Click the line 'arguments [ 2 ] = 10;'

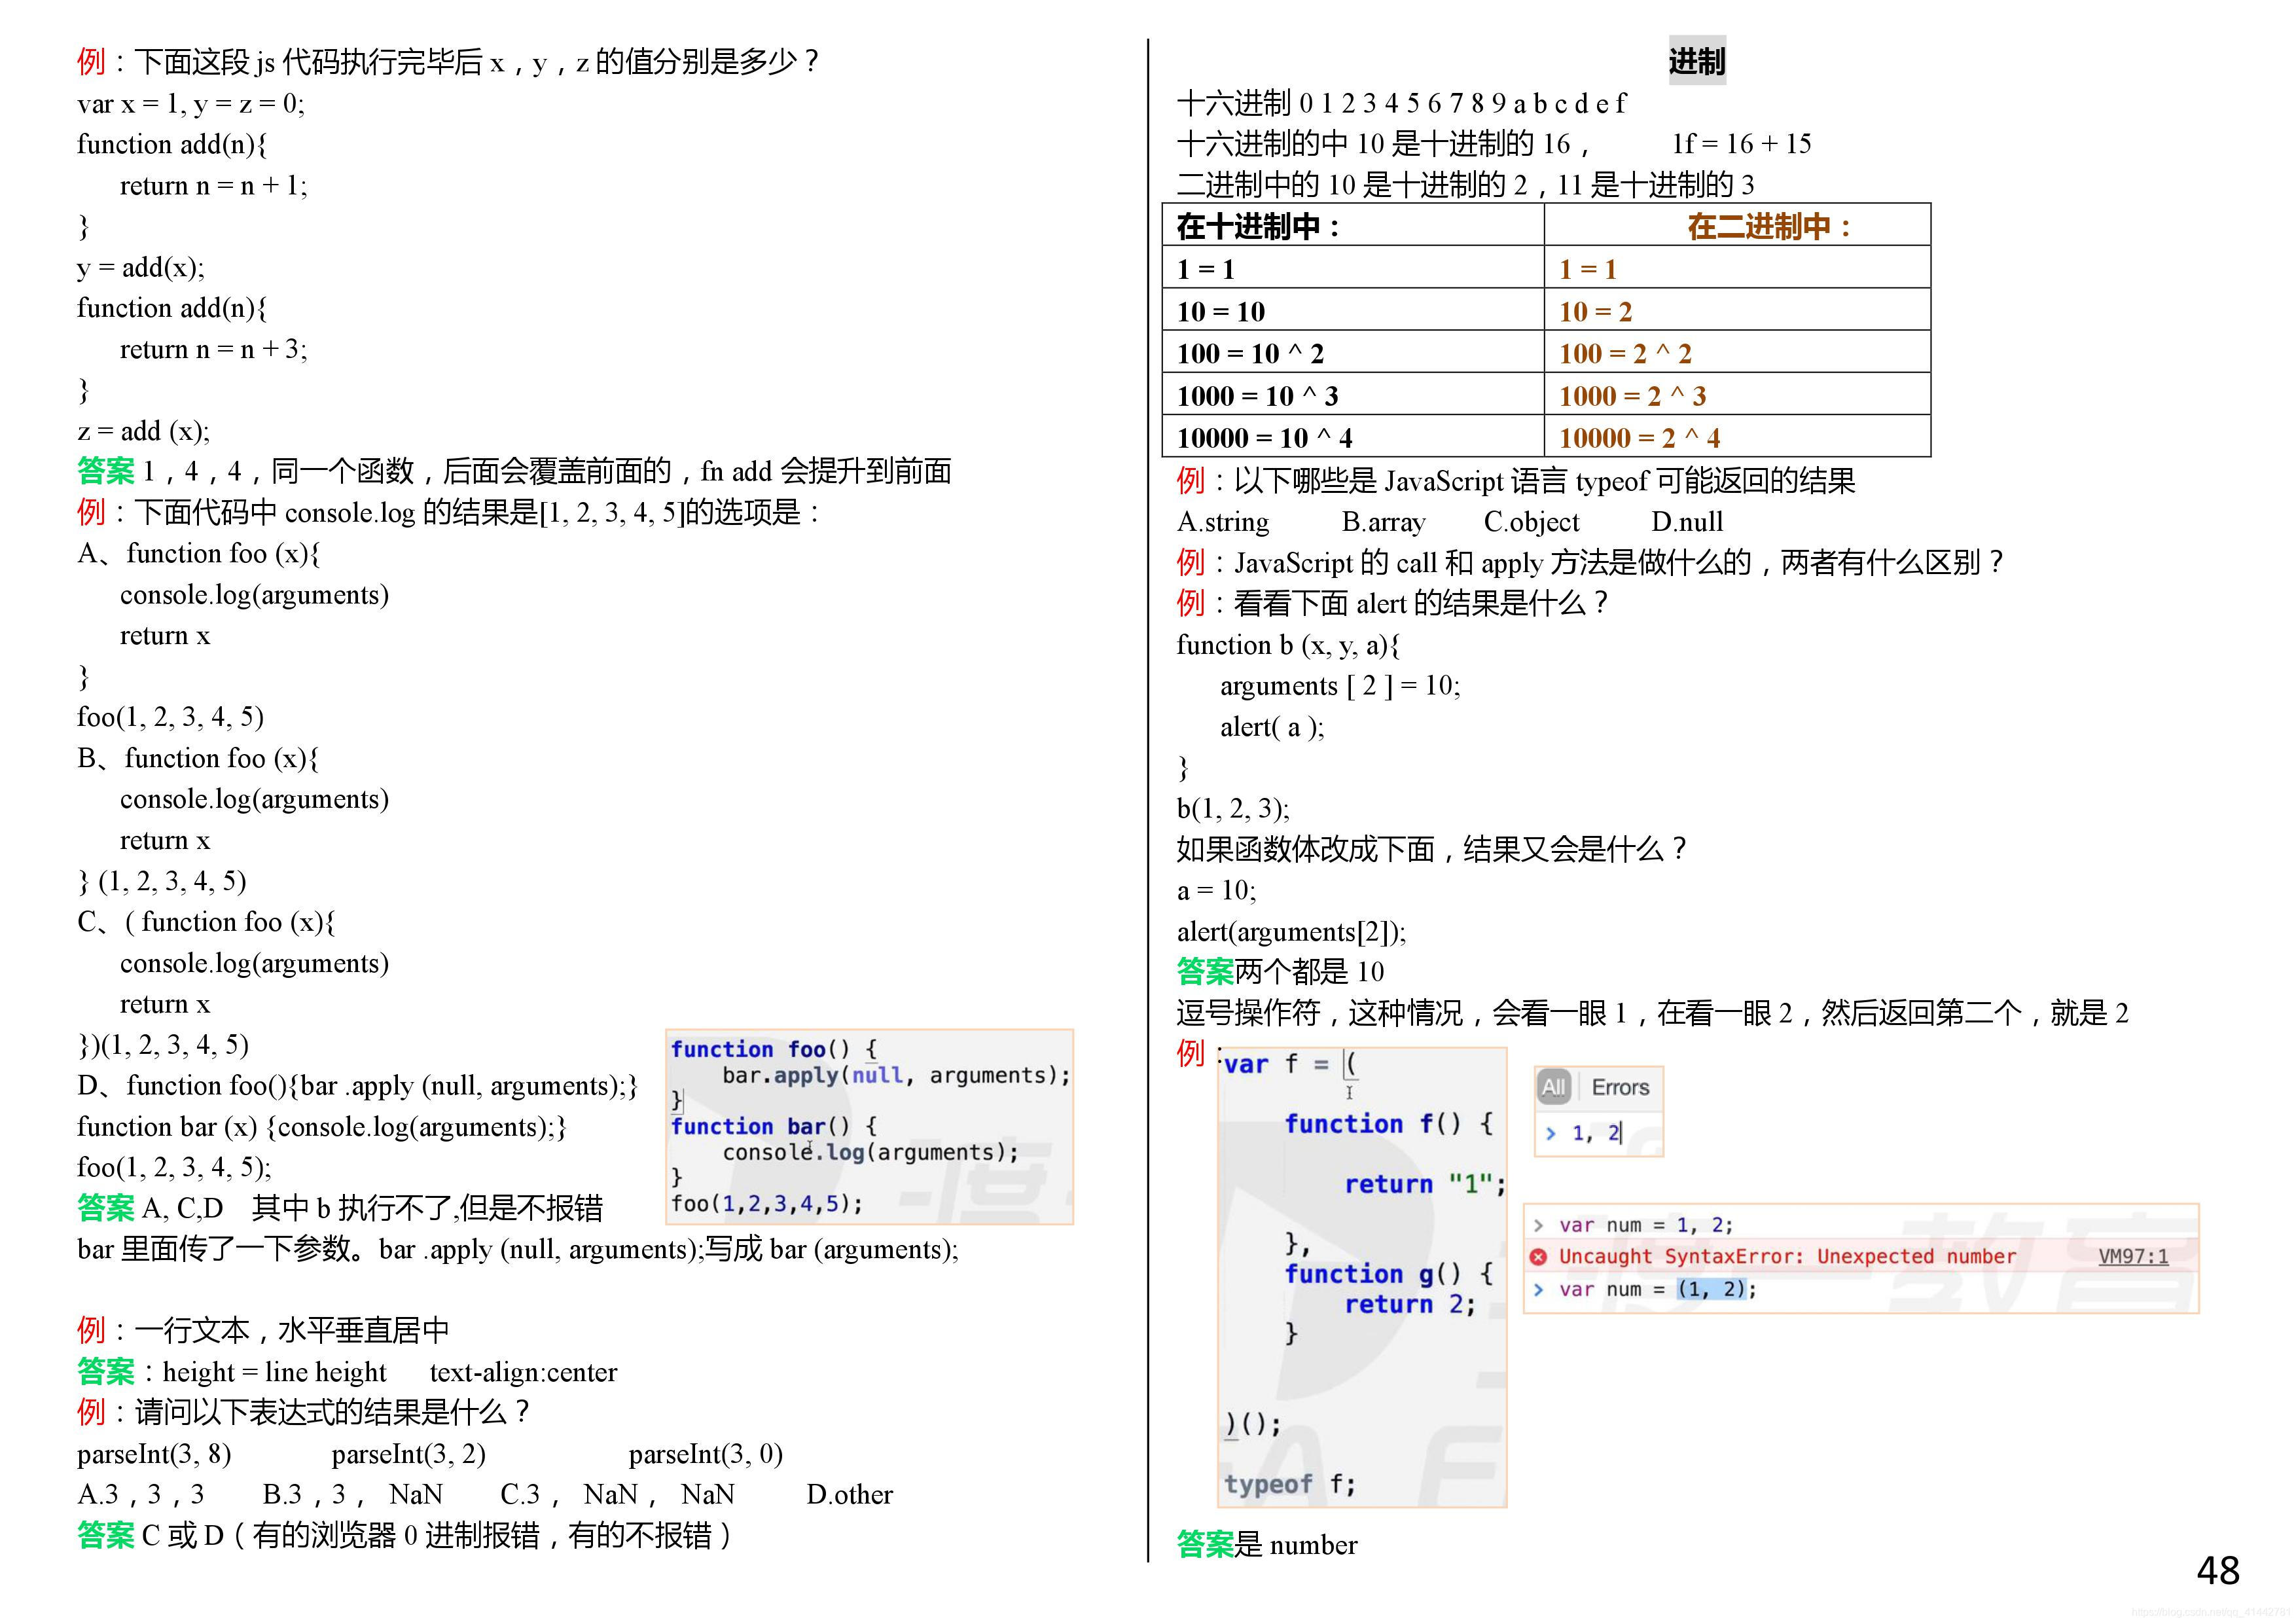[1340, 686]
